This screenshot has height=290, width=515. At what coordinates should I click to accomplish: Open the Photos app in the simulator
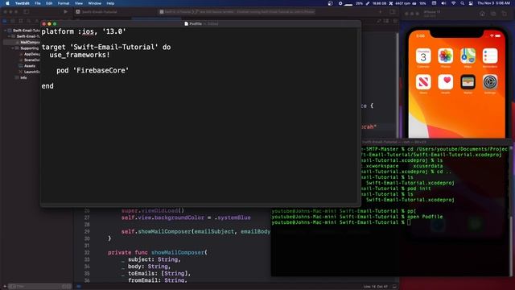(445, 56)
